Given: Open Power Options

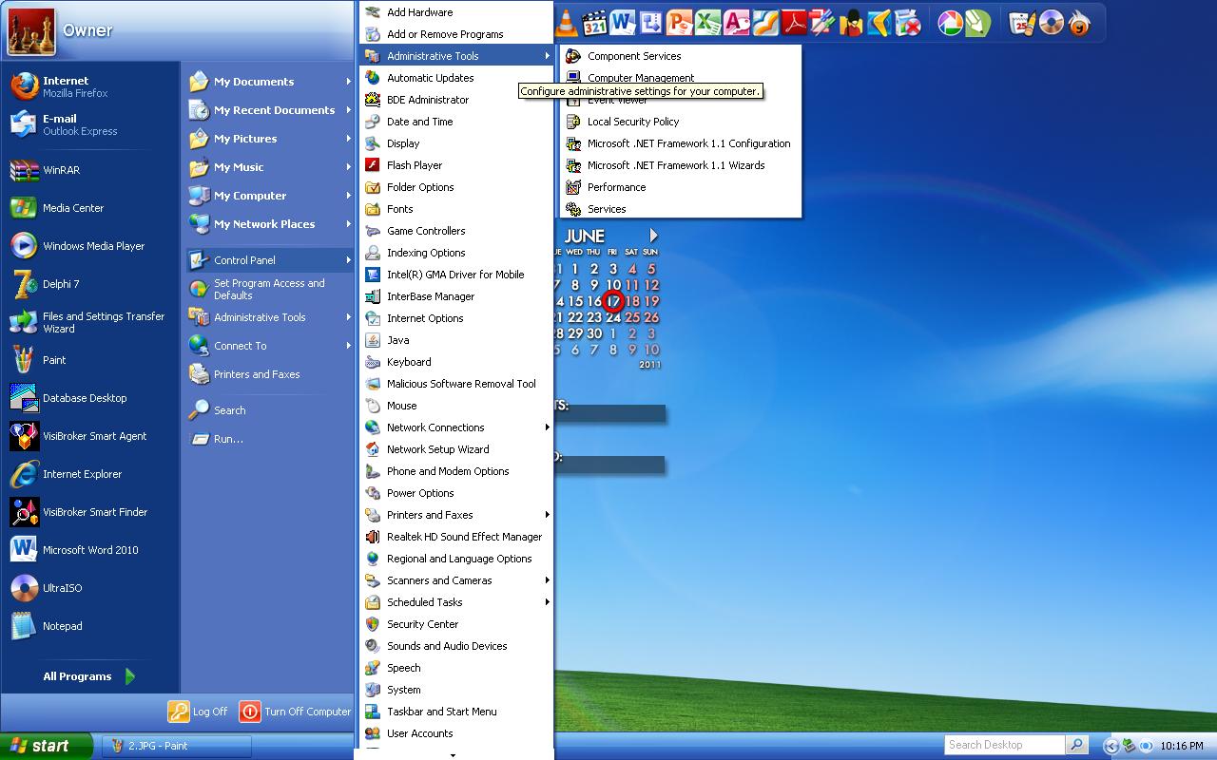Looking at the screenshot, I should click(x=457, y=493).
